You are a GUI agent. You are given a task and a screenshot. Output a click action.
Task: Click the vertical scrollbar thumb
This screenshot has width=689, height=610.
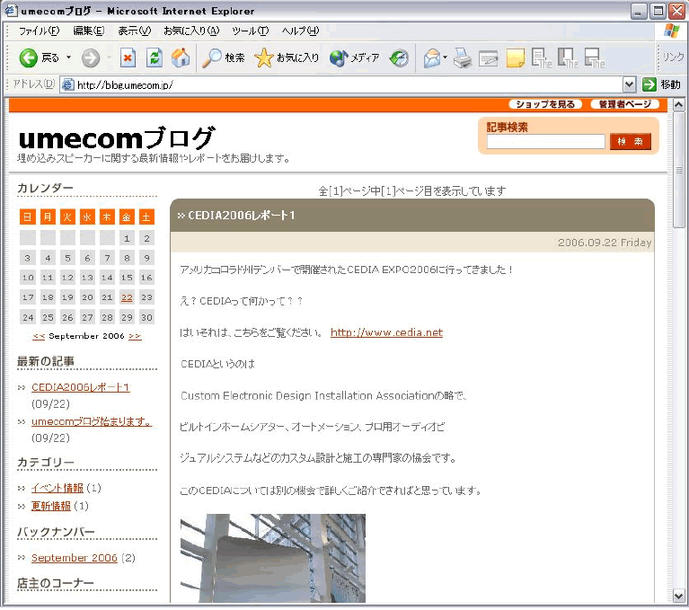pos(678,169)
